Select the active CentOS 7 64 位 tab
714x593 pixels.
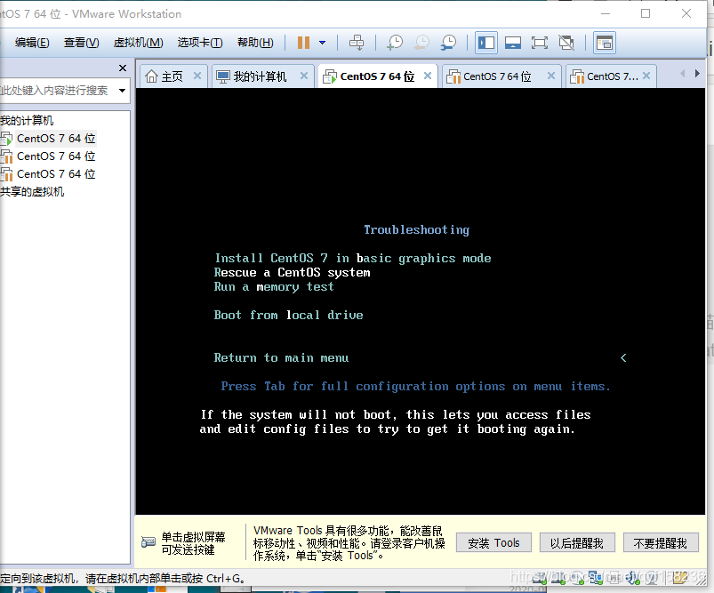tap(377, 76)
